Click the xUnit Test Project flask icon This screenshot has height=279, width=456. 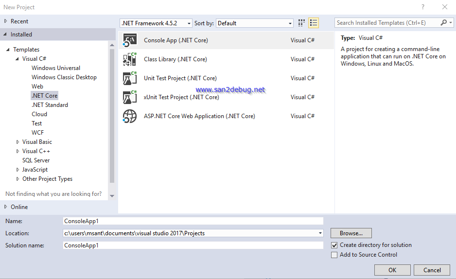[x=130, y=97]
